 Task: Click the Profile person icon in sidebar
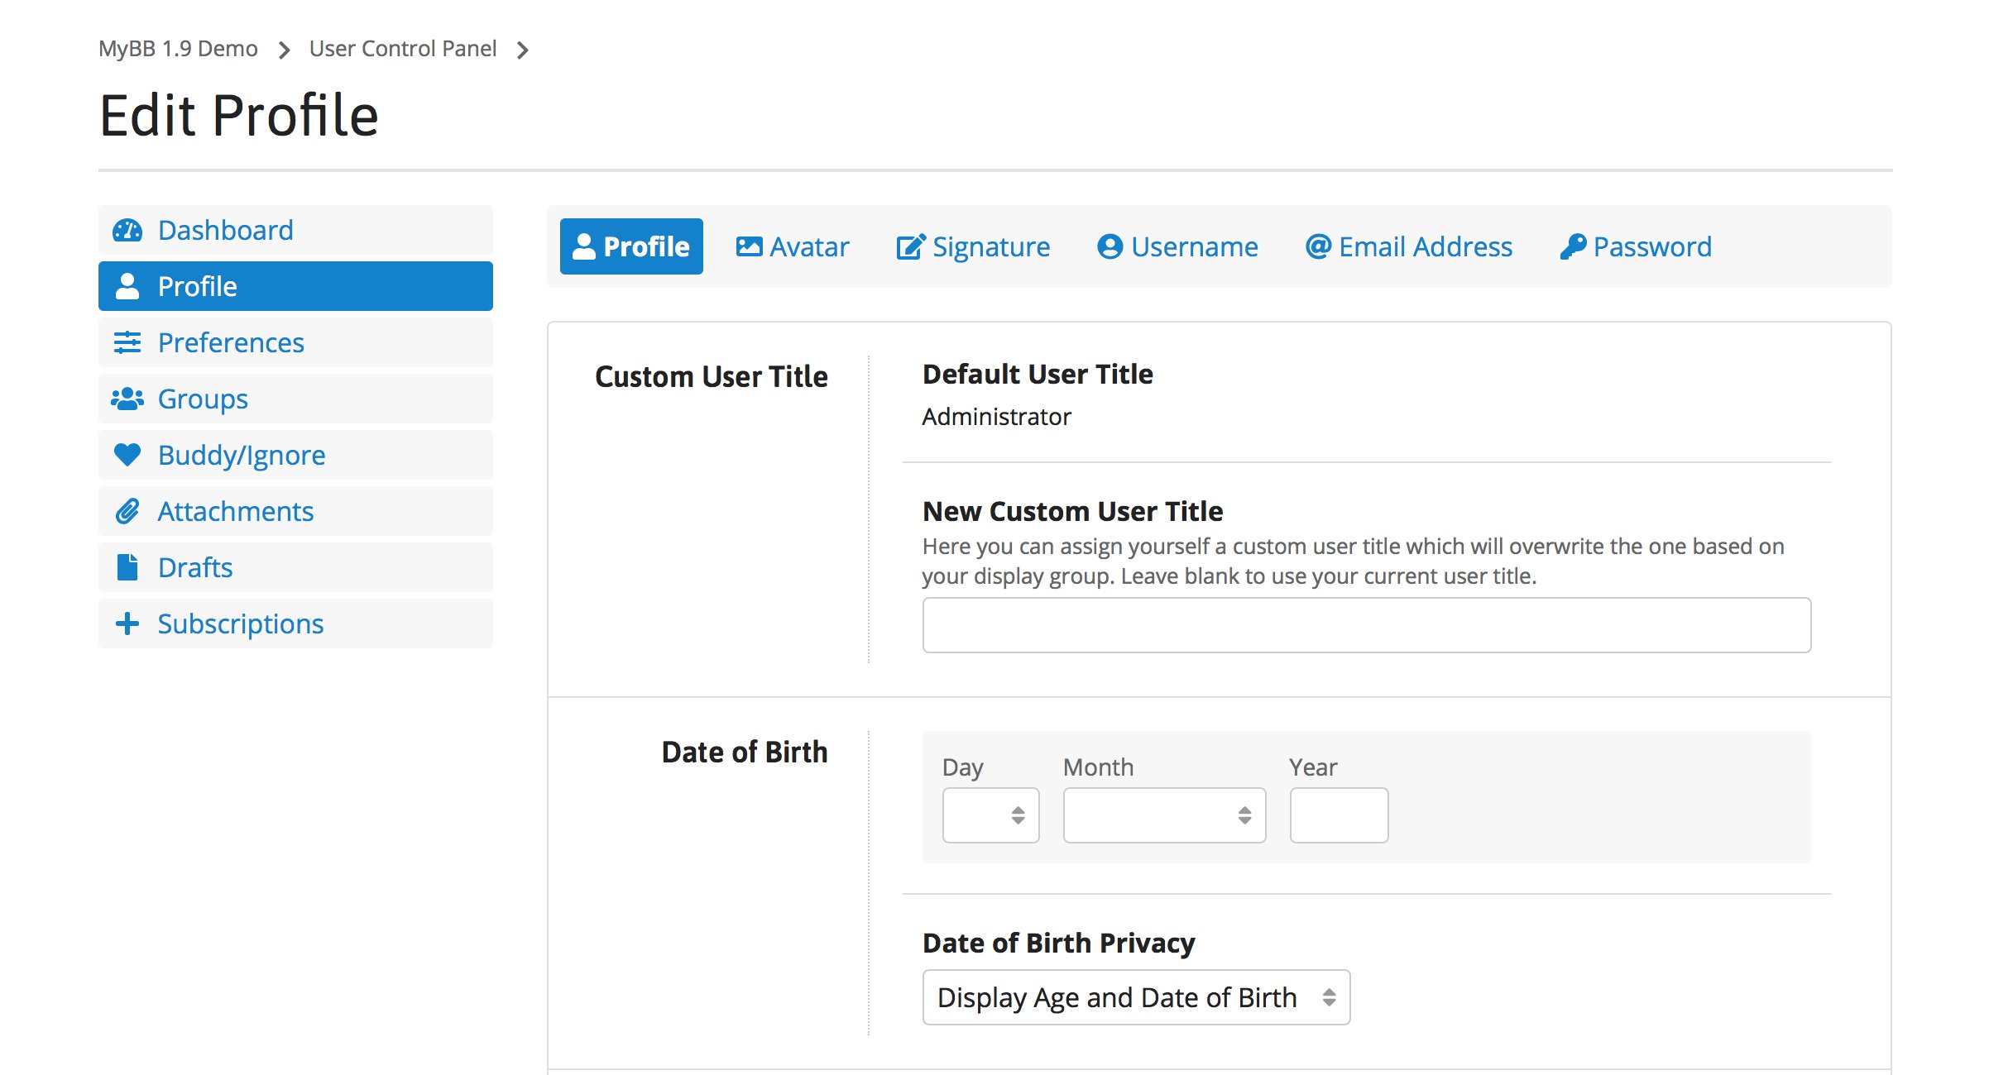pos(127,286)
